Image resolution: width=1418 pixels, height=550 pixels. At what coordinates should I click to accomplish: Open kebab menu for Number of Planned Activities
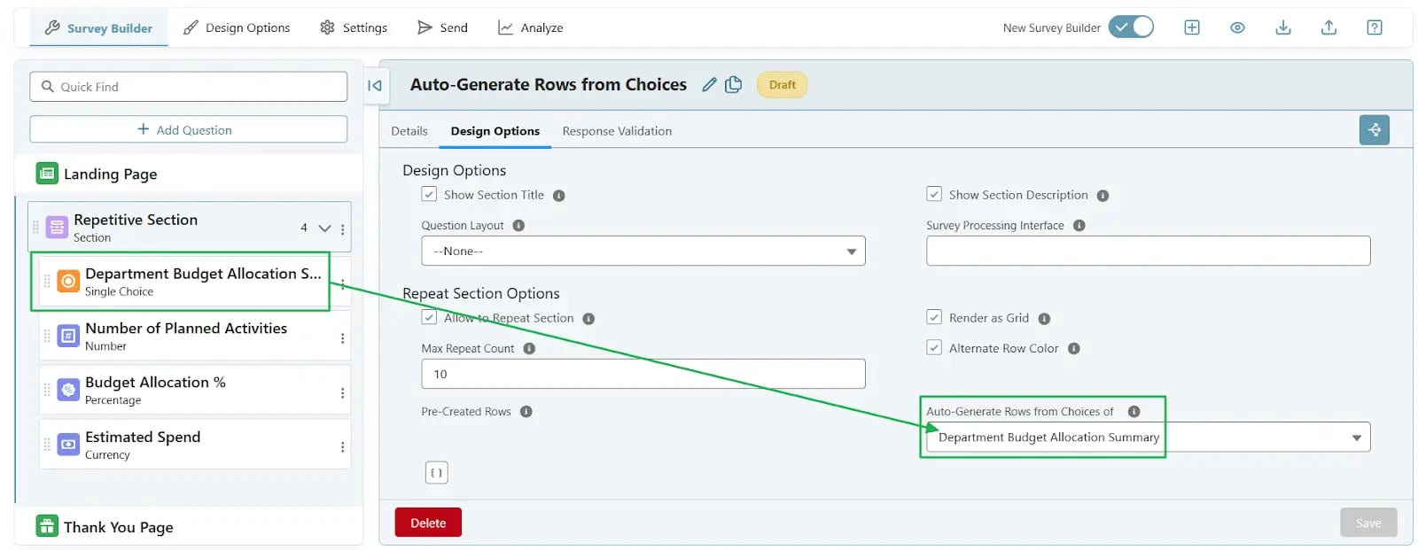[343, 338]
